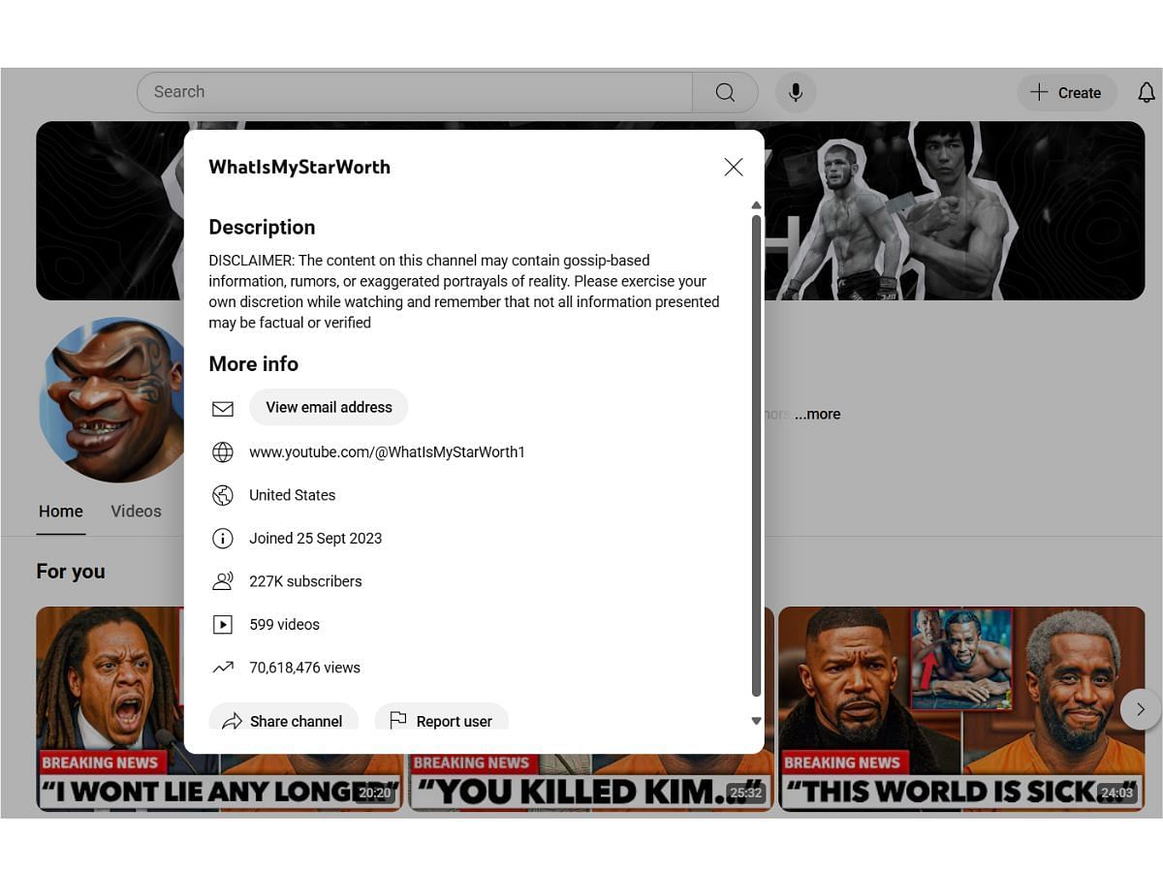
Task: Click "Joined 25 Sept 2023" text
Action: [x=316, y=538]
